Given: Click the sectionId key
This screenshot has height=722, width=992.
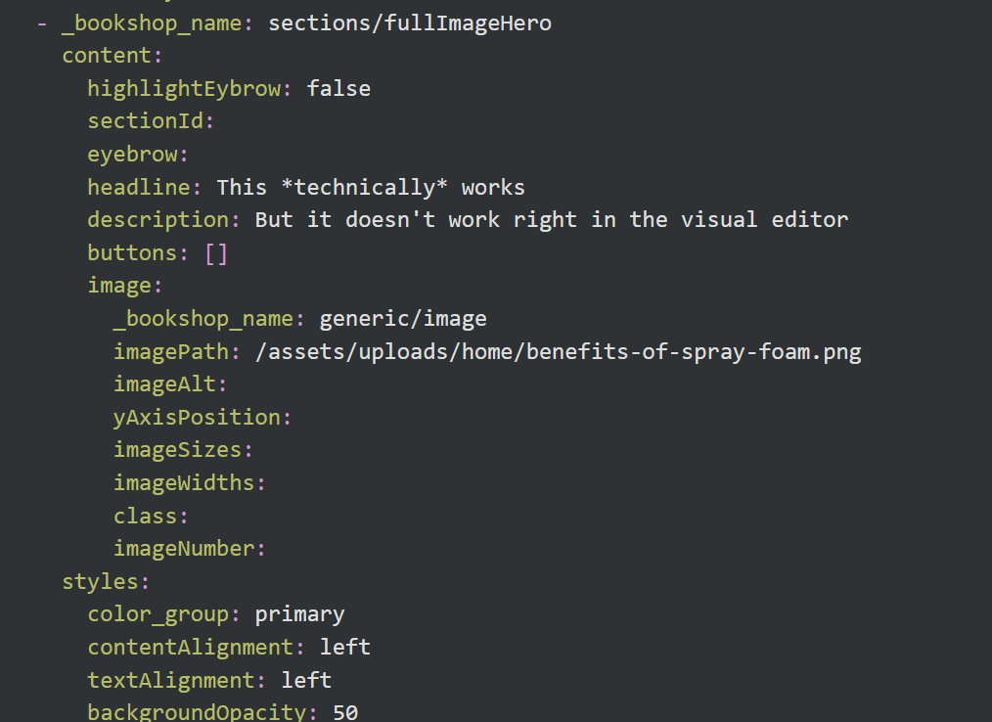Looking at the screenshot, I should [x=145, y=121].
